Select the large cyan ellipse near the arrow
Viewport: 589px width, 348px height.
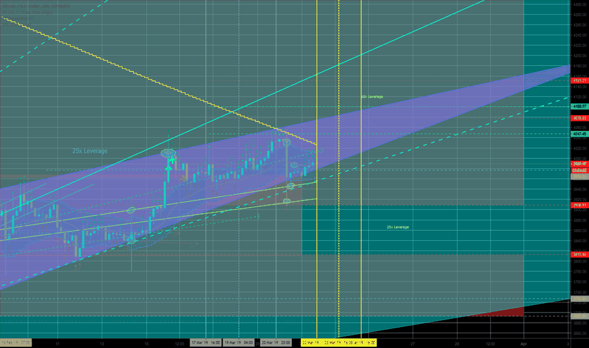168,153
